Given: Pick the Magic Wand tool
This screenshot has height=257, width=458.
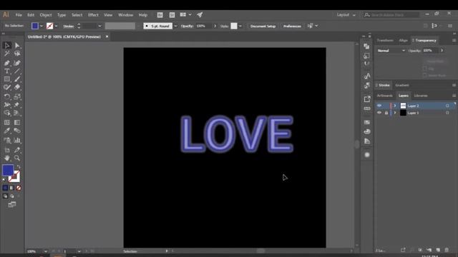Looking at the screenshot, I should pyautogui.click(x=7, y=54).
